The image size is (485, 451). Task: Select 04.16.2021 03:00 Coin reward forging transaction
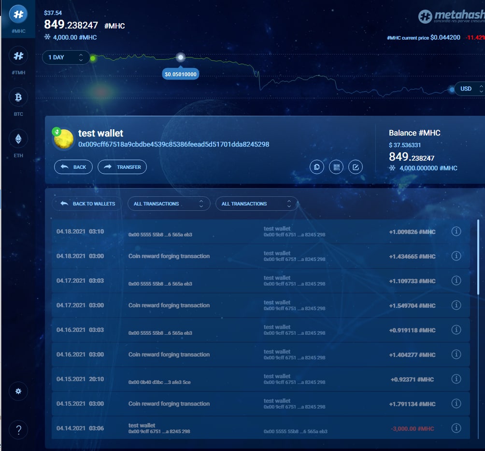[x=260, y=355]
